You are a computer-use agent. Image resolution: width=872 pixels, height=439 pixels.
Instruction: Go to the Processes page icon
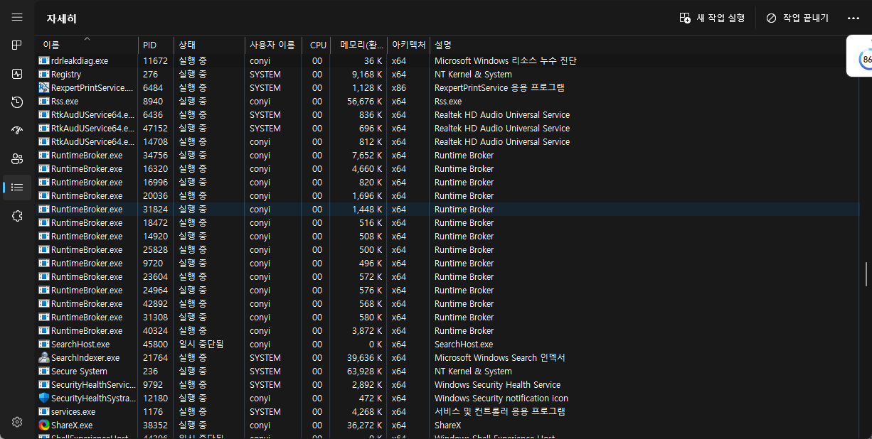coord(17,45)
